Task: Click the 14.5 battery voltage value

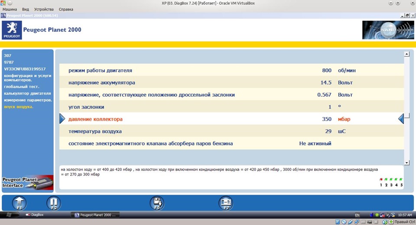Action: pos(326,82)
